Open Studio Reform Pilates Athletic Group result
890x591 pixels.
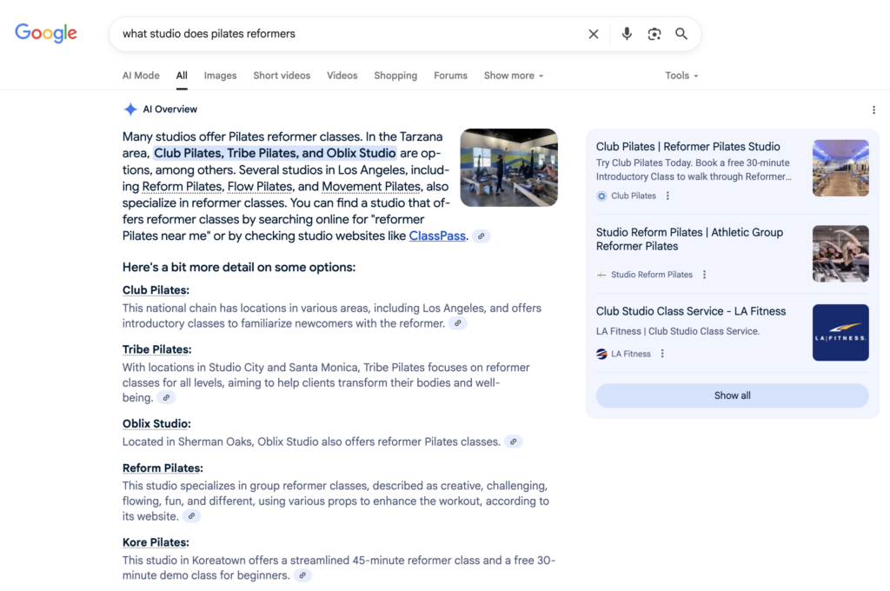point(689,239)
